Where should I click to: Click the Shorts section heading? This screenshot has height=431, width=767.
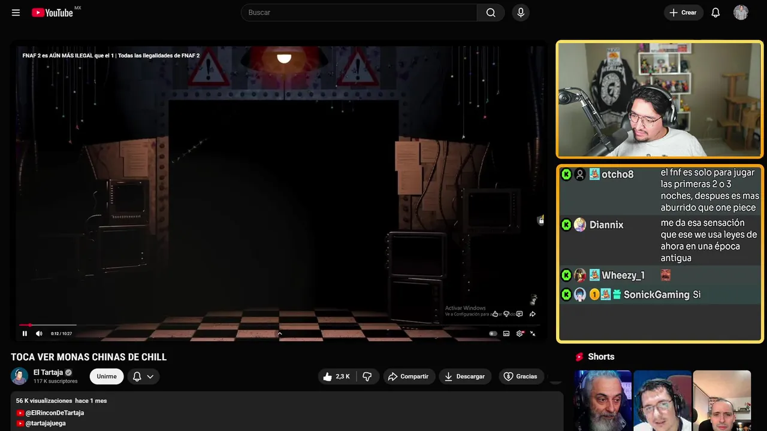pos(601,357)
